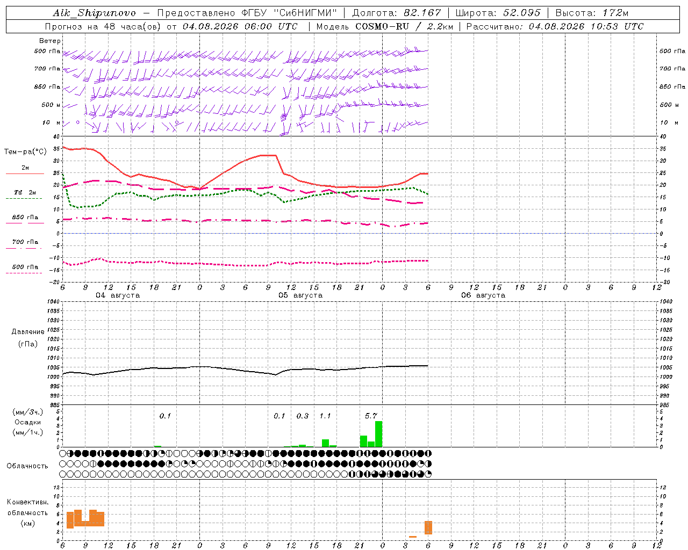Image resolution: width=688 pixels, height=550 pixels.
Task: Click the 04 августа date label
Action: coord(118,295)
